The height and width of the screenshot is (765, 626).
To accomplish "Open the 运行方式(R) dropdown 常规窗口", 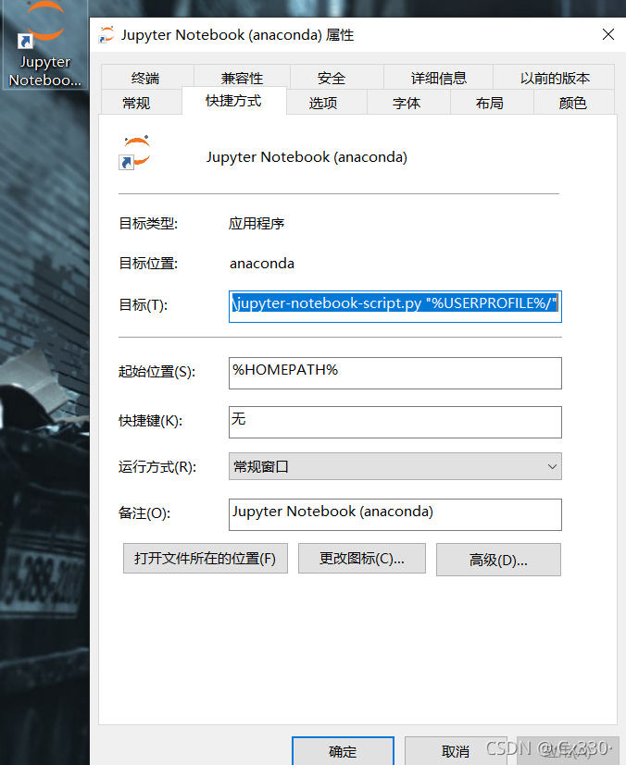I will pos(395,466).
